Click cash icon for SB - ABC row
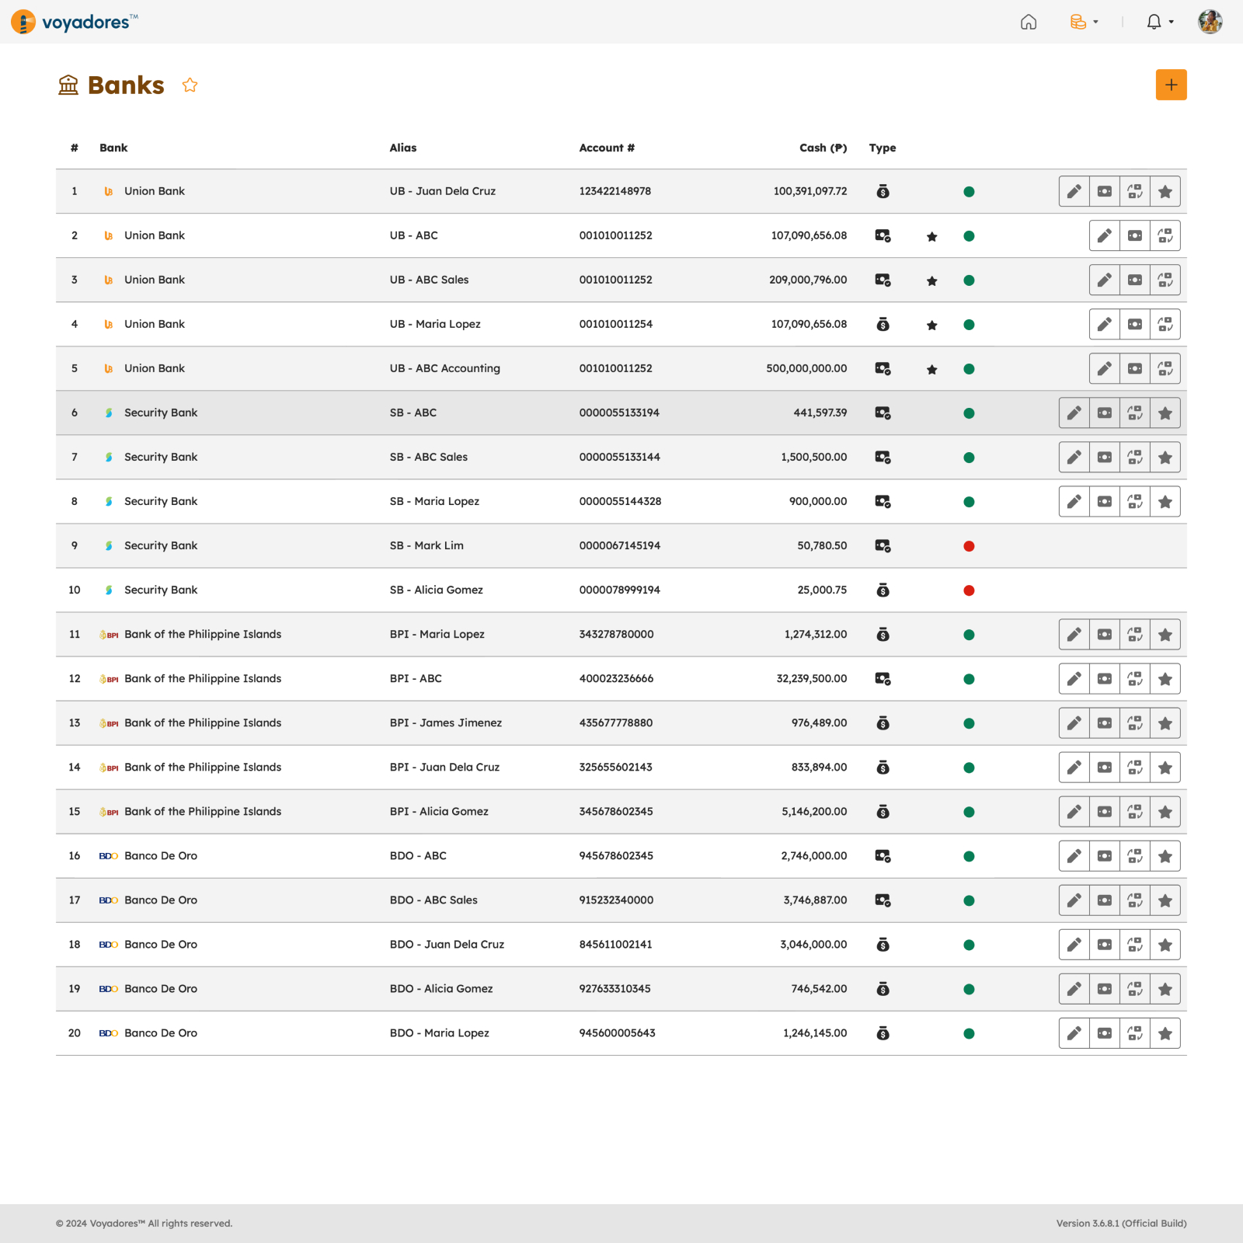1243x1243 pixels. tap(1104, 413)
